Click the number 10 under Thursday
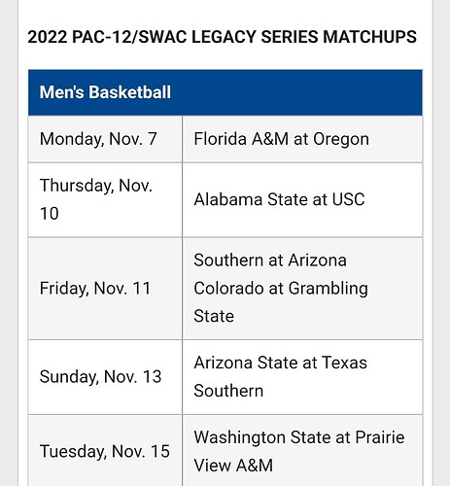 point(50,214)
